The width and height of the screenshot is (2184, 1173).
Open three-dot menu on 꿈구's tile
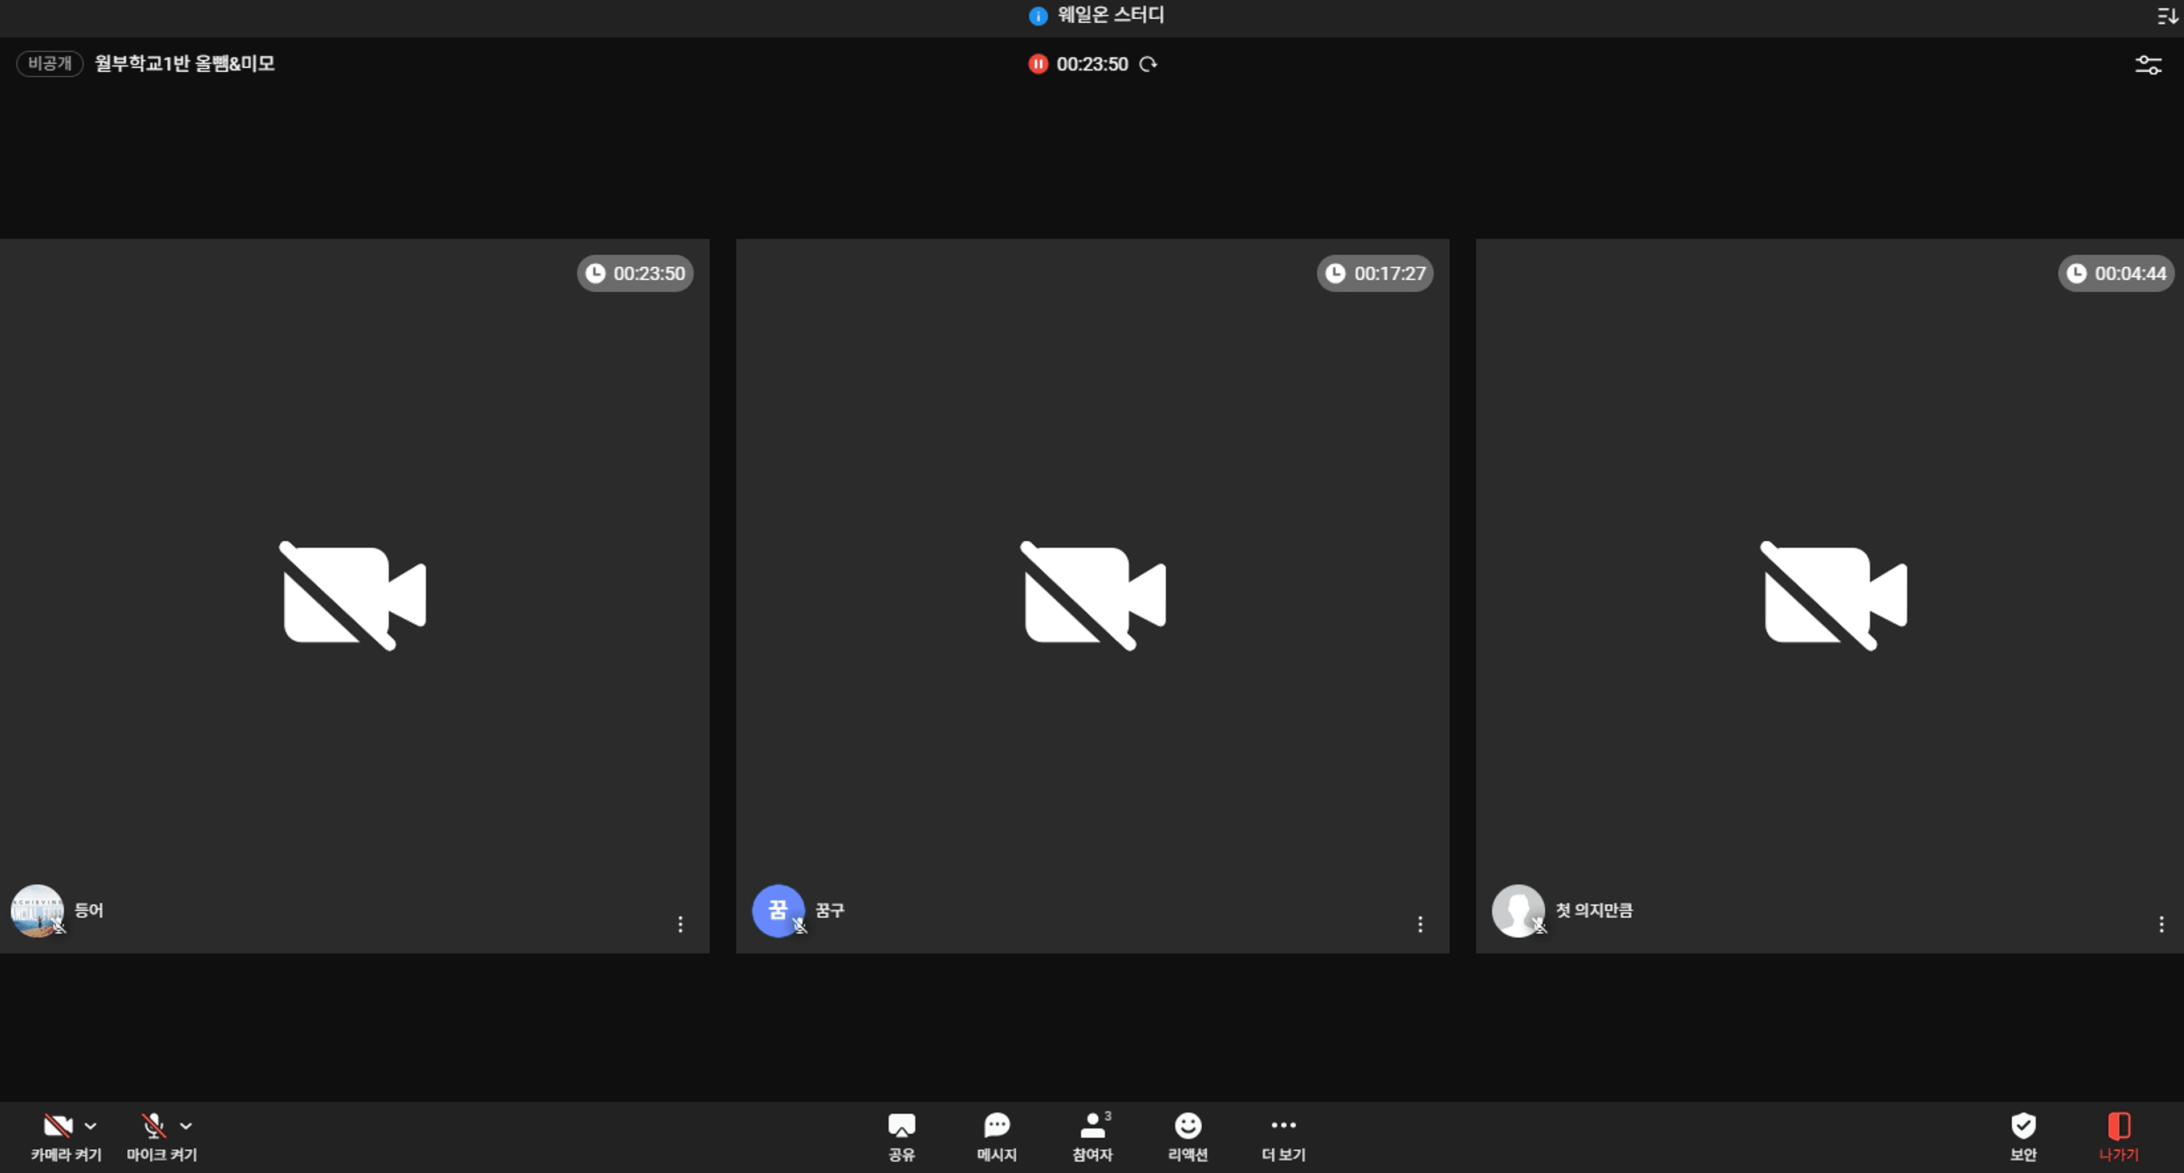point(1420,924)
